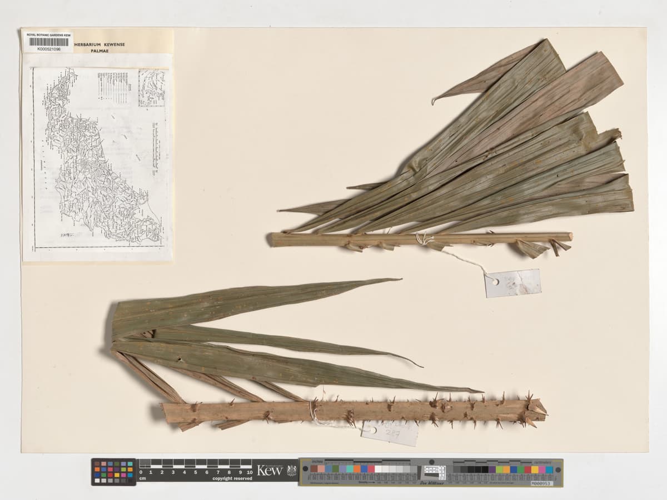
Task: Click the '287' tag on the spiny stem
Action: tap(390, 433)
